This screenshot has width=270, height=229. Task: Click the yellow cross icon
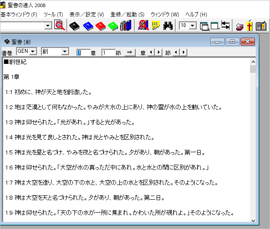[250, 25]
